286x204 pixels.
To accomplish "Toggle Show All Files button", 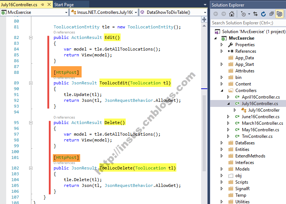I will click(279, 14).
